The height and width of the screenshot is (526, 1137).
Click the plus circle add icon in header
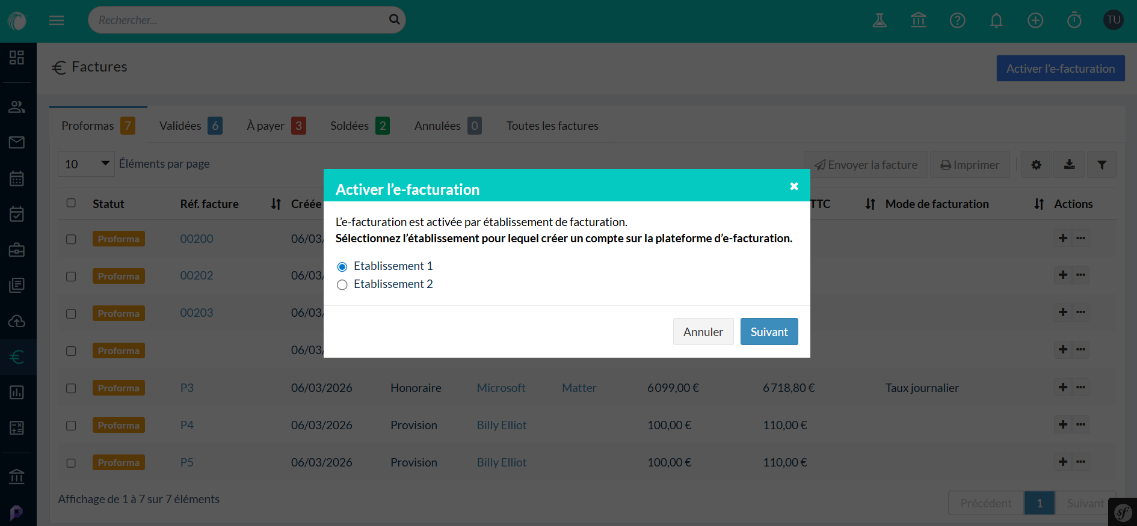click(1035, 20)
